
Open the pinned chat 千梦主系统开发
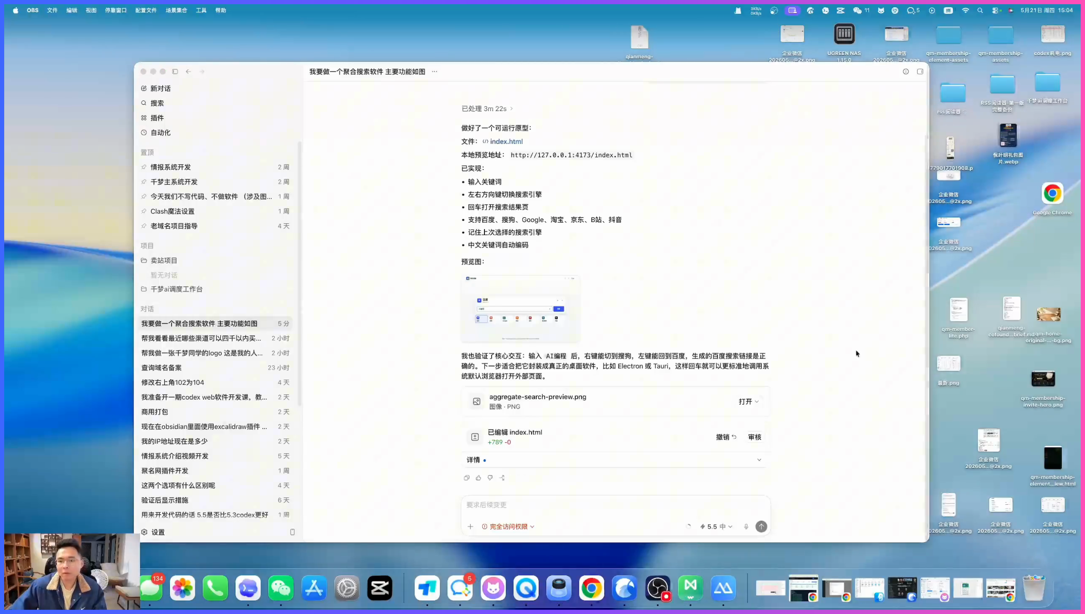point(216,182)
